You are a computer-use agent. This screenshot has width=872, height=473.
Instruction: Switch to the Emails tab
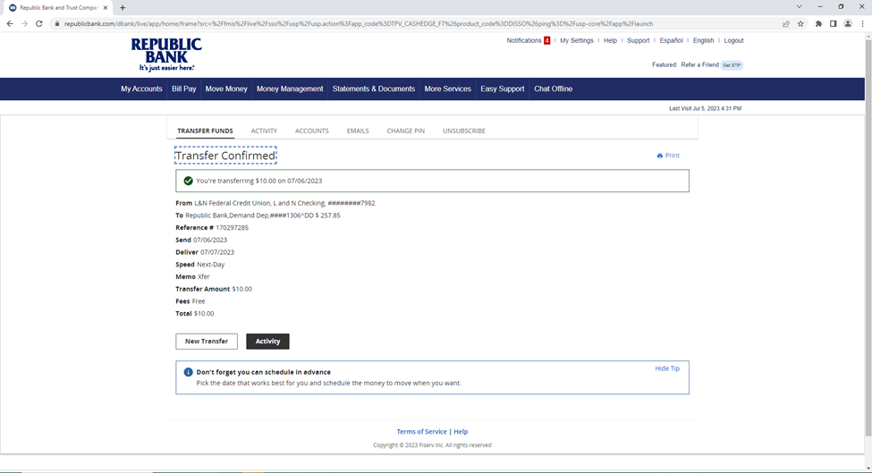[358, 131]
